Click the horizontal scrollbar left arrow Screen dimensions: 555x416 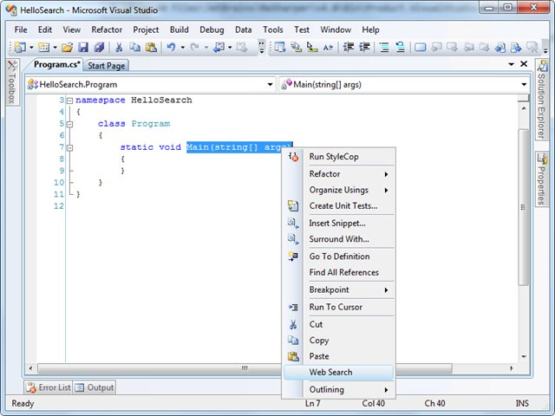pos(31,368)
